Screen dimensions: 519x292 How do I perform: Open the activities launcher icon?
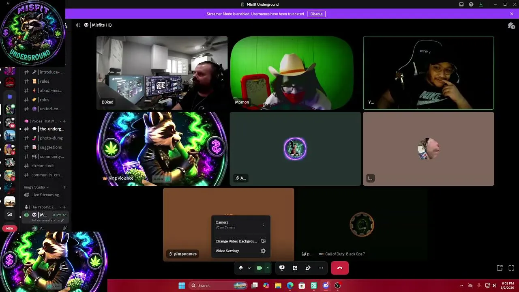[x=295, y=268]
